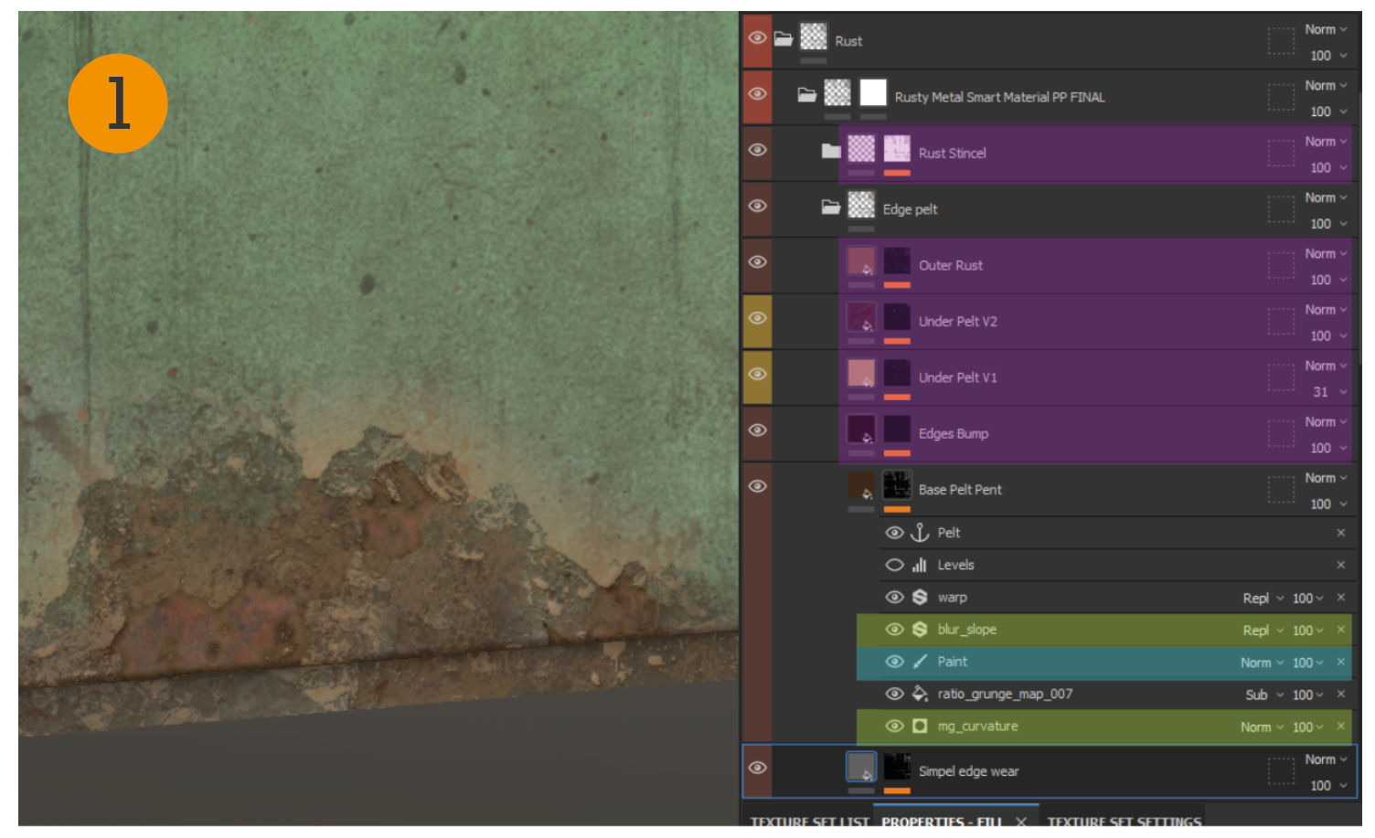Image resolution: width=1375 pixels, height=838 pixels.
Task: Select the Rust folder's checkered thumbnail
Action: tap(814, 37)
